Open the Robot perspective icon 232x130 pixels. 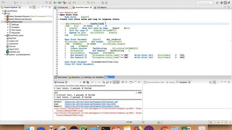(x=225, y=3)
